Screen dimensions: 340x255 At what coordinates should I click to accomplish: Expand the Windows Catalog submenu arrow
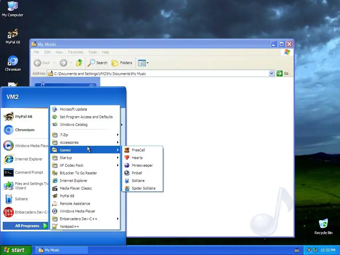click(122, 125)
